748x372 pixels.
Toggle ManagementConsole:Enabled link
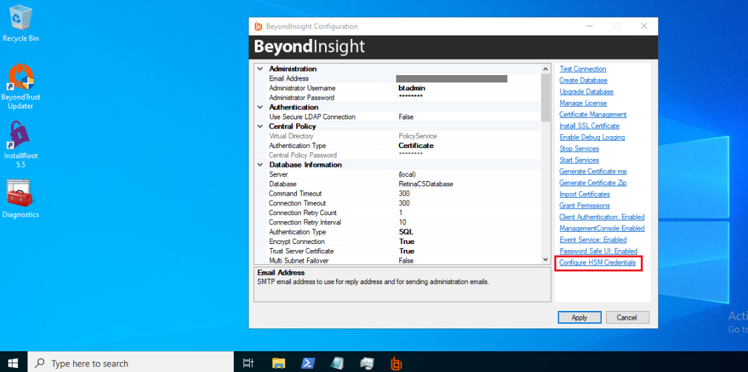[601, 229]
